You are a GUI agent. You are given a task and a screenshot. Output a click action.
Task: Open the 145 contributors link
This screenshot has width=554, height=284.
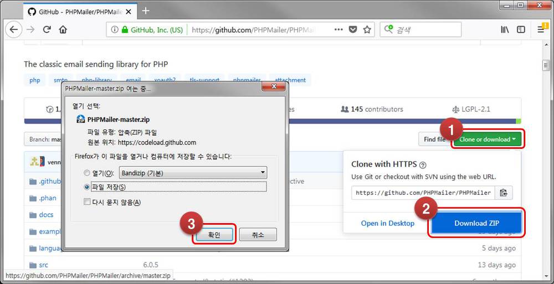click(x=372, y=109)
